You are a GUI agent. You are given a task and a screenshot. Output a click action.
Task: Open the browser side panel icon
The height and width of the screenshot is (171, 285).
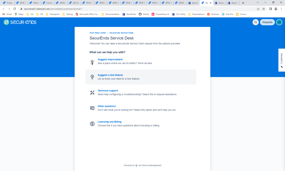click(x=270, y=9)
